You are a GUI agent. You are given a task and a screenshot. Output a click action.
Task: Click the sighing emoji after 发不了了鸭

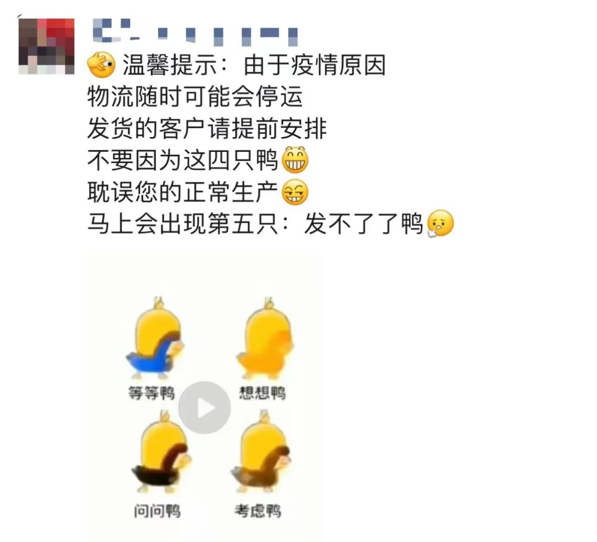441,223
